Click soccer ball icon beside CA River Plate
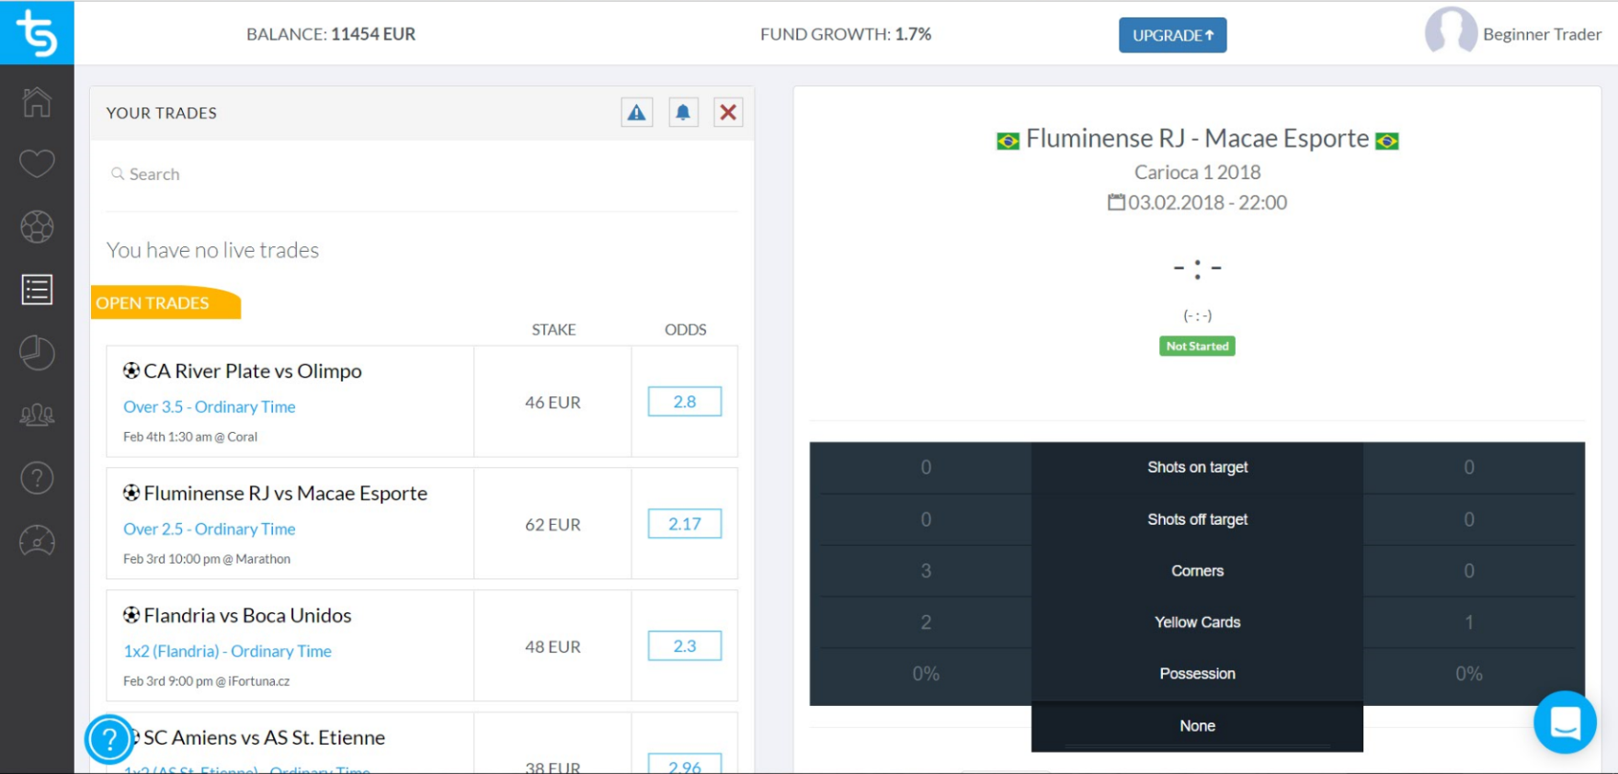The image size is (1618, 774). (131, 370)
